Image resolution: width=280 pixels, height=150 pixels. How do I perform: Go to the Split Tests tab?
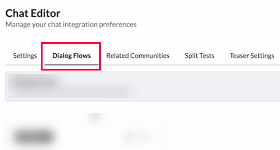(x=199, y=56)
